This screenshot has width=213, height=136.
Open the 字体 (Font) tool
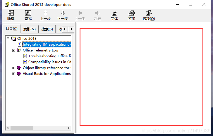coord(114,13)
